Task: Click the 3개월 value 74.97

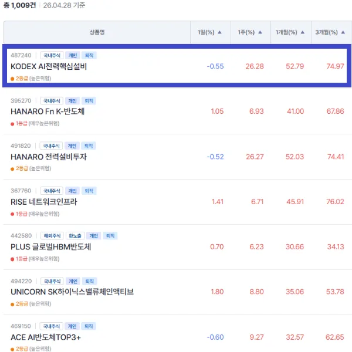Action: pos(335,66)
